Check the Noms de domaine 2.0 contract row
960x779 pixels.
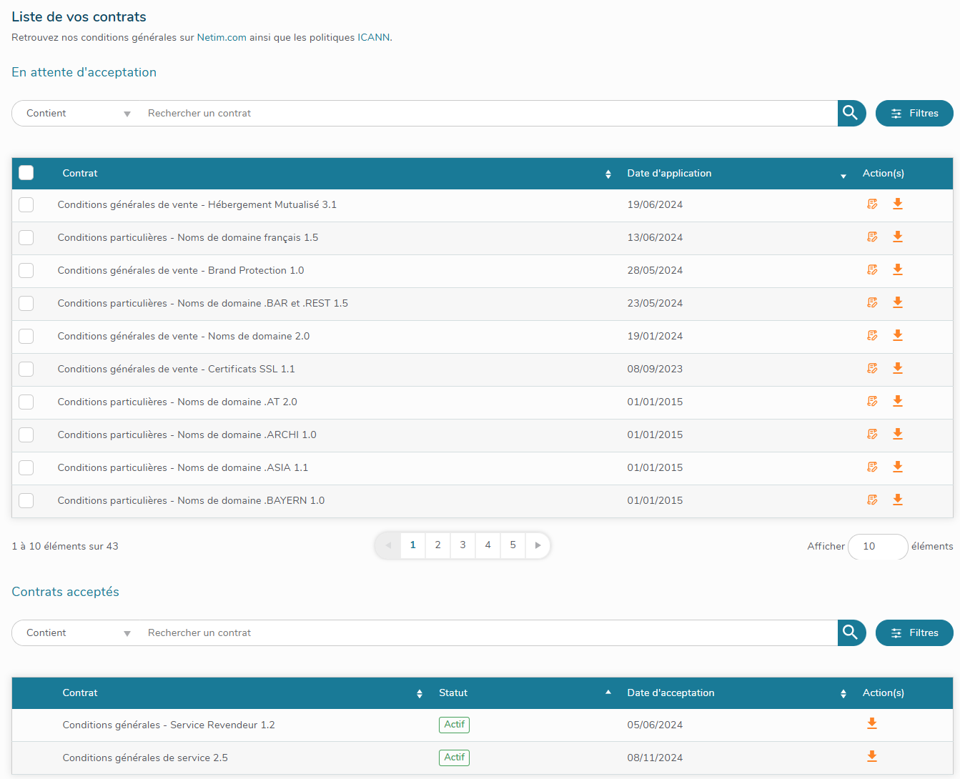click(x=26, y=336)
